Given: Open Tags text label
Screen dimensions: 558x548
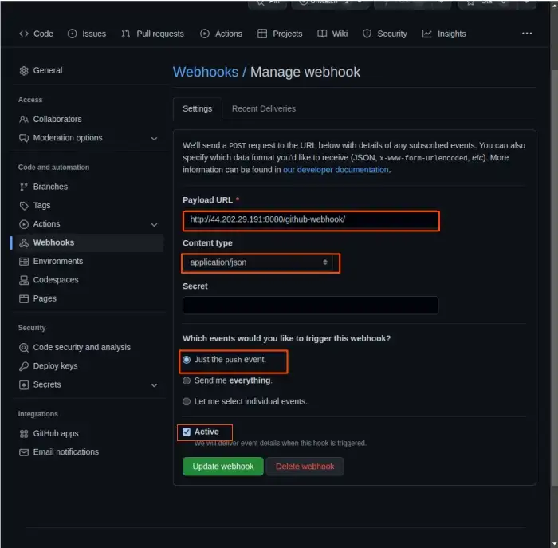Looking at the screenshot, I should [41, 206].
